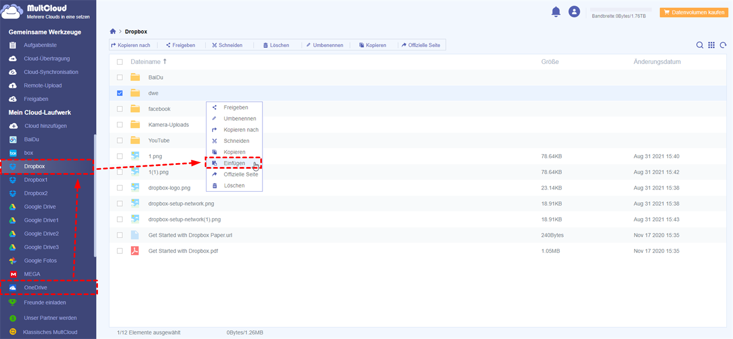Screen dimensions: 733x339
Task: Open Cloud-Übertragung in sidebar
Action: pyautogui.click(x=47, y=58)
